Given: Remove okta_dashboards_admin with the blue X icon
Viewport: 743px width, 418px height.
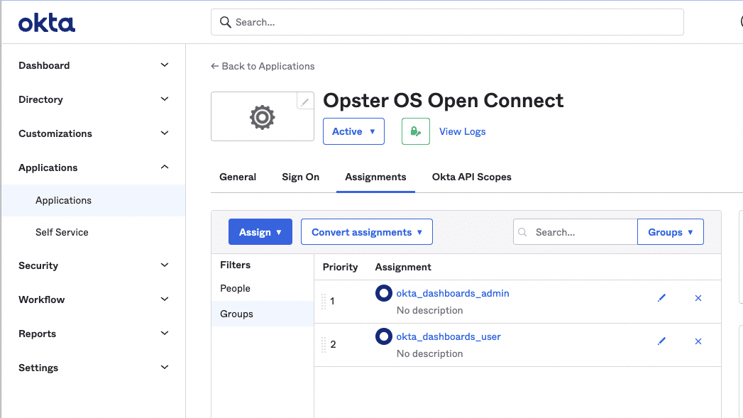Looking at the screenshot, I should coord(698,298).
